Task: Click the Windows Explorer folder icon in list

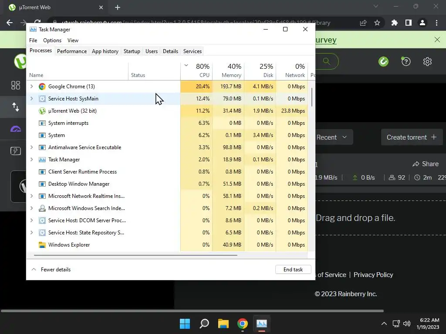Action: (x=42, y=245)
